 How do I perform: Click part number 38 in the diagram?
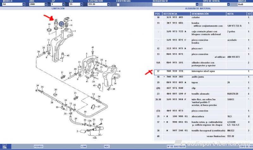tap(114, 89)
